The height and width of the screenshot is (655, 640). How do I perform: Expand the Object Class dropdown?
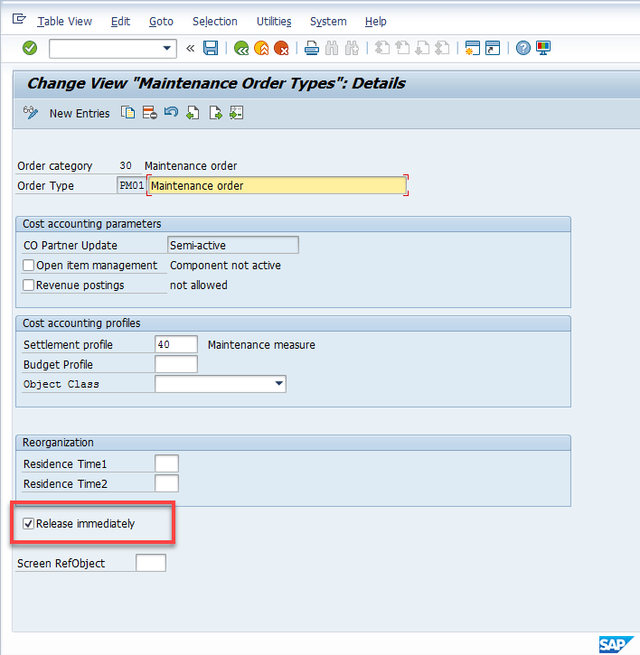pos(278,384)
